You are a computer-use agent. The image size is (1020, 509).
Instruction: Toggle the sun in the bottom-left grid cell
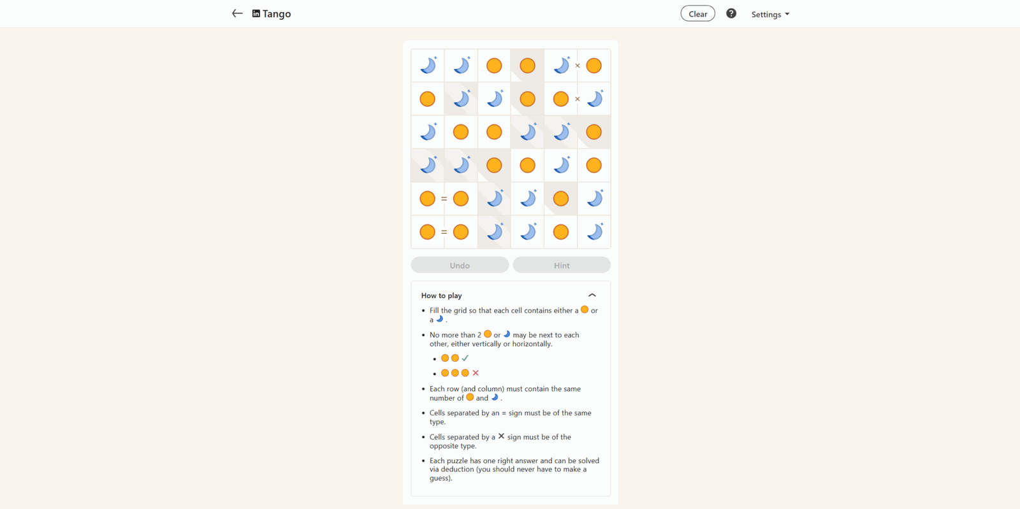pyautogui.click(x=428, y=232)
